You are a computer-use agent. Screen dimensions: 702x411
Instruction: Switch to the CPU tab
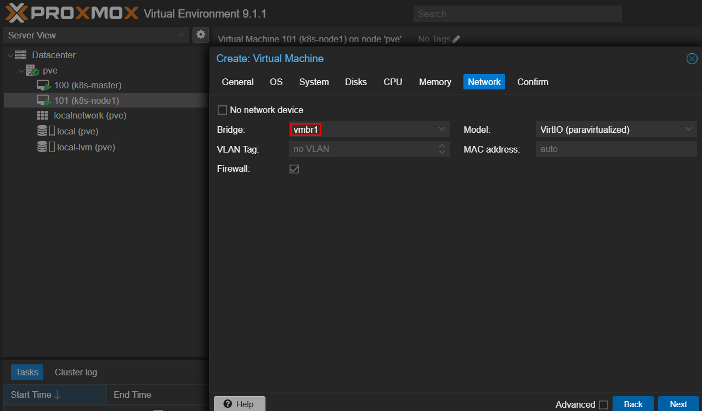(393, 82)
